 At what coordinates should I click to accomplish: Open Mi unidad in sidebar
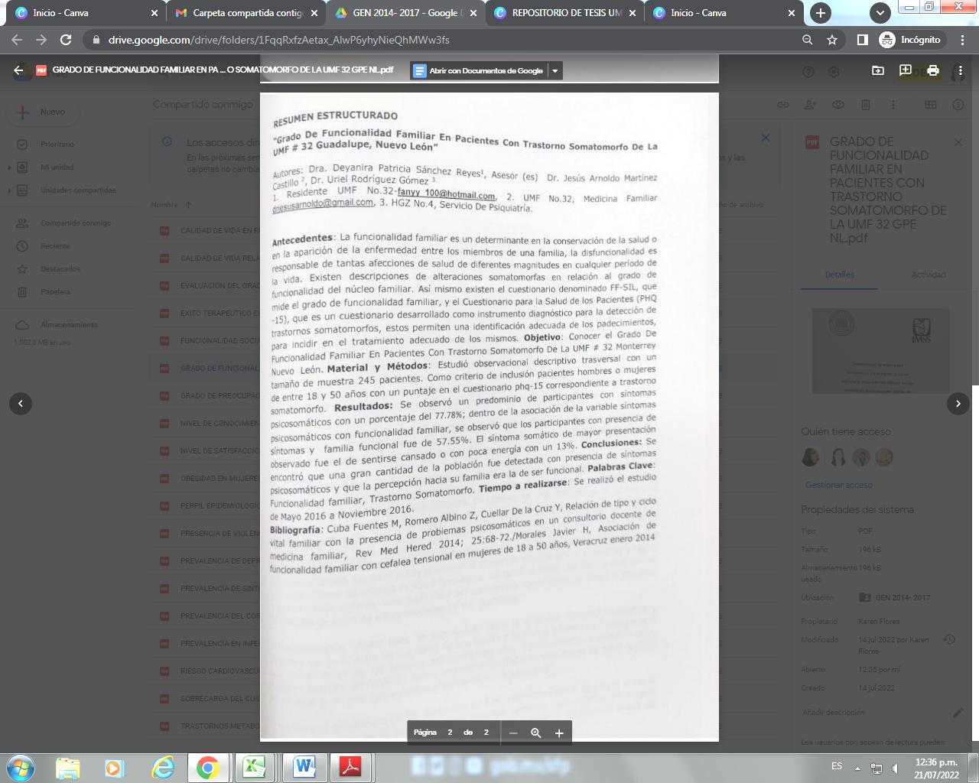(57, 167)
